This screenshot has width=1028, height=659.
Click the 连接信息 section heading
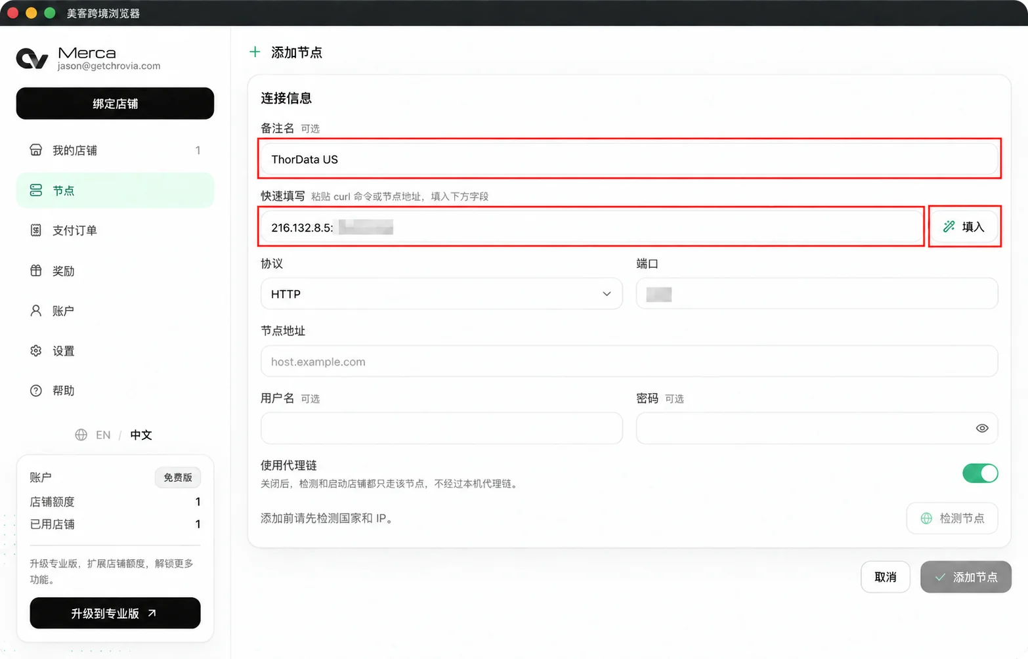286,98
